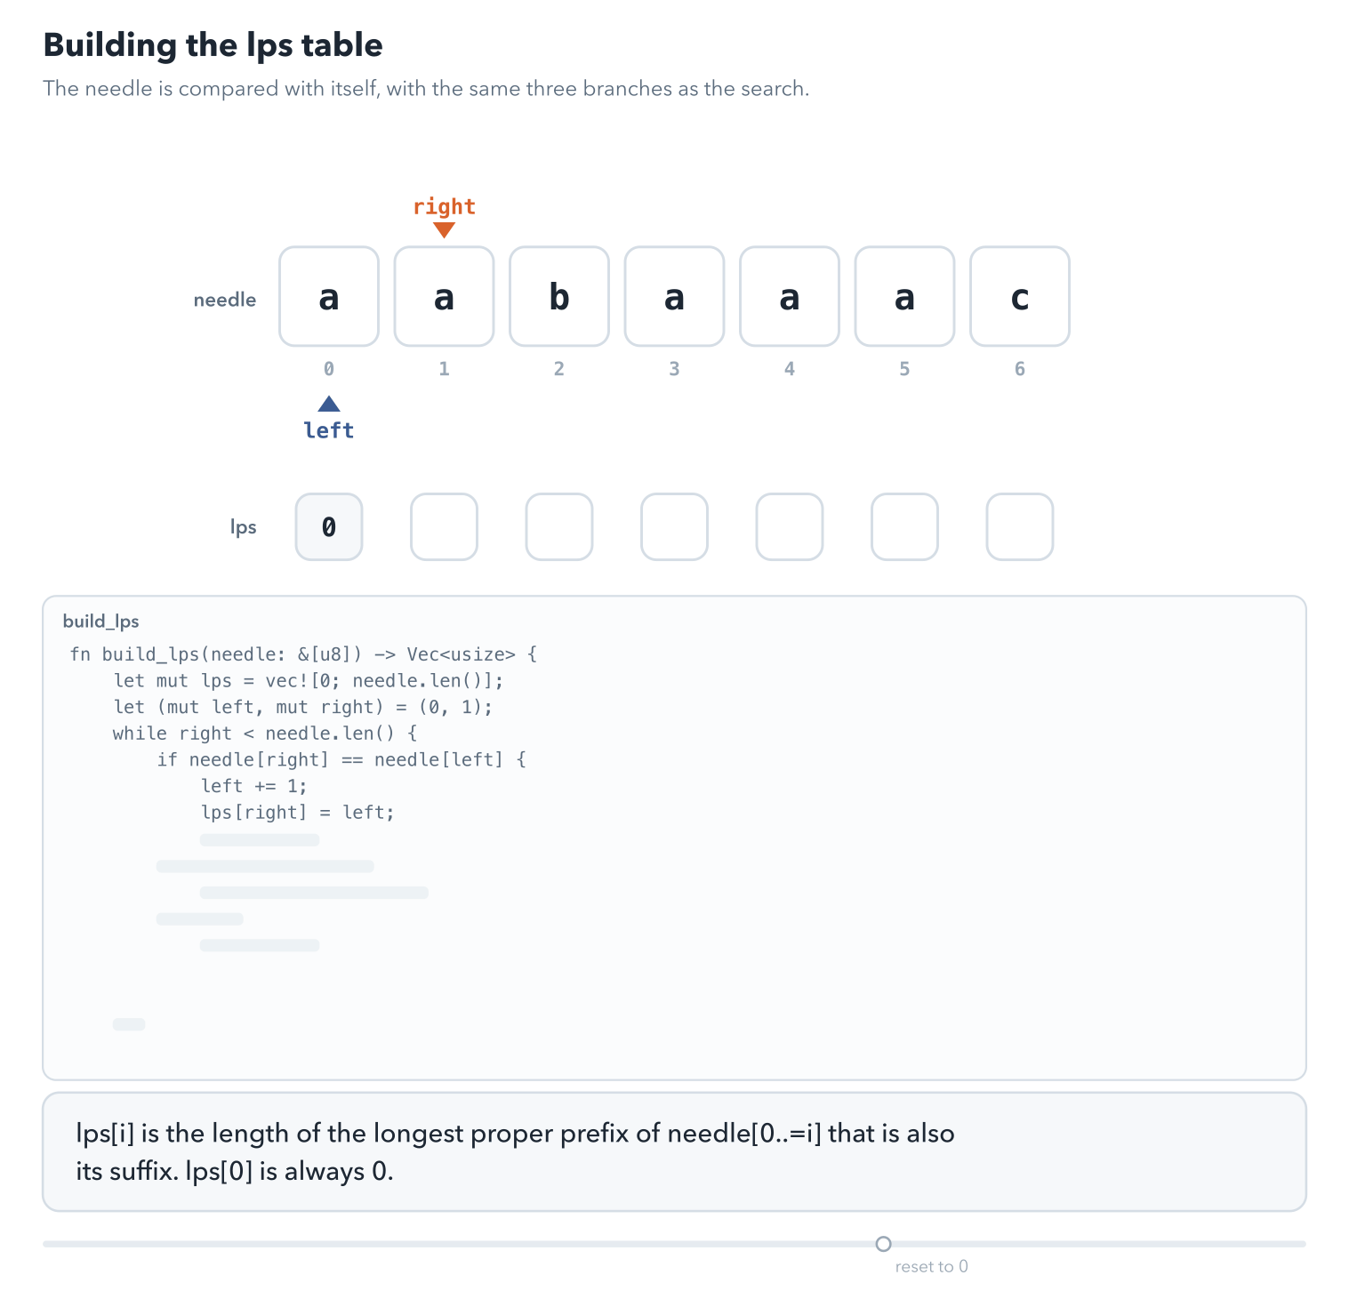Click the orange right pointer triangle

444,230
